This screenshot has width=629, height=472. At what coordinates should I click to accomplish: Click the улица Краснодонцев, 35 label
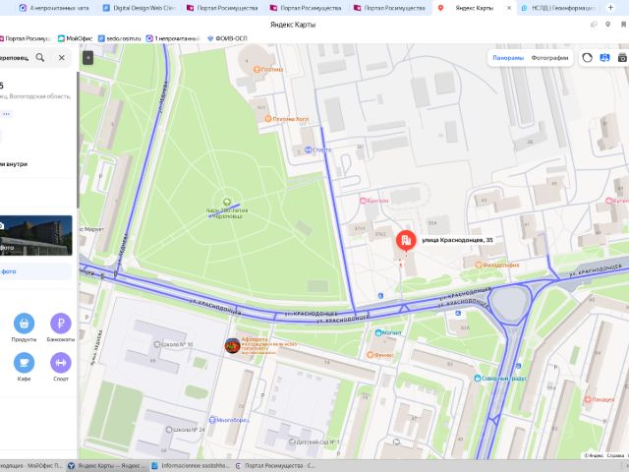(457, 240)
